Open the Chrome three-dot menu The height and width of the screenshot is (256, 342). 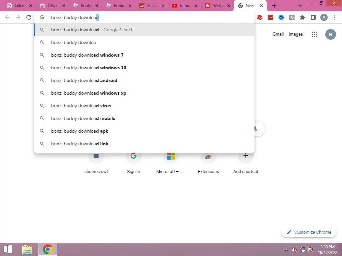[x=335, y=17]
